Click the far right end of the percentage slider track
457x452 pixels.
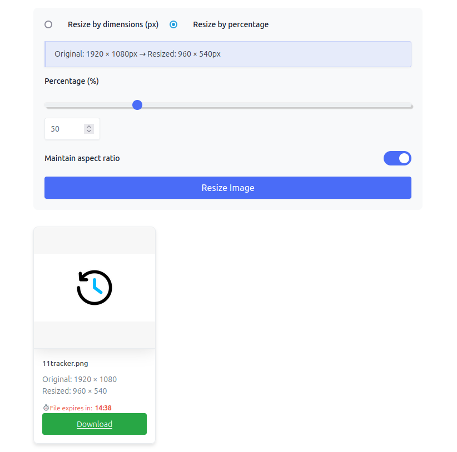[410, 106]
